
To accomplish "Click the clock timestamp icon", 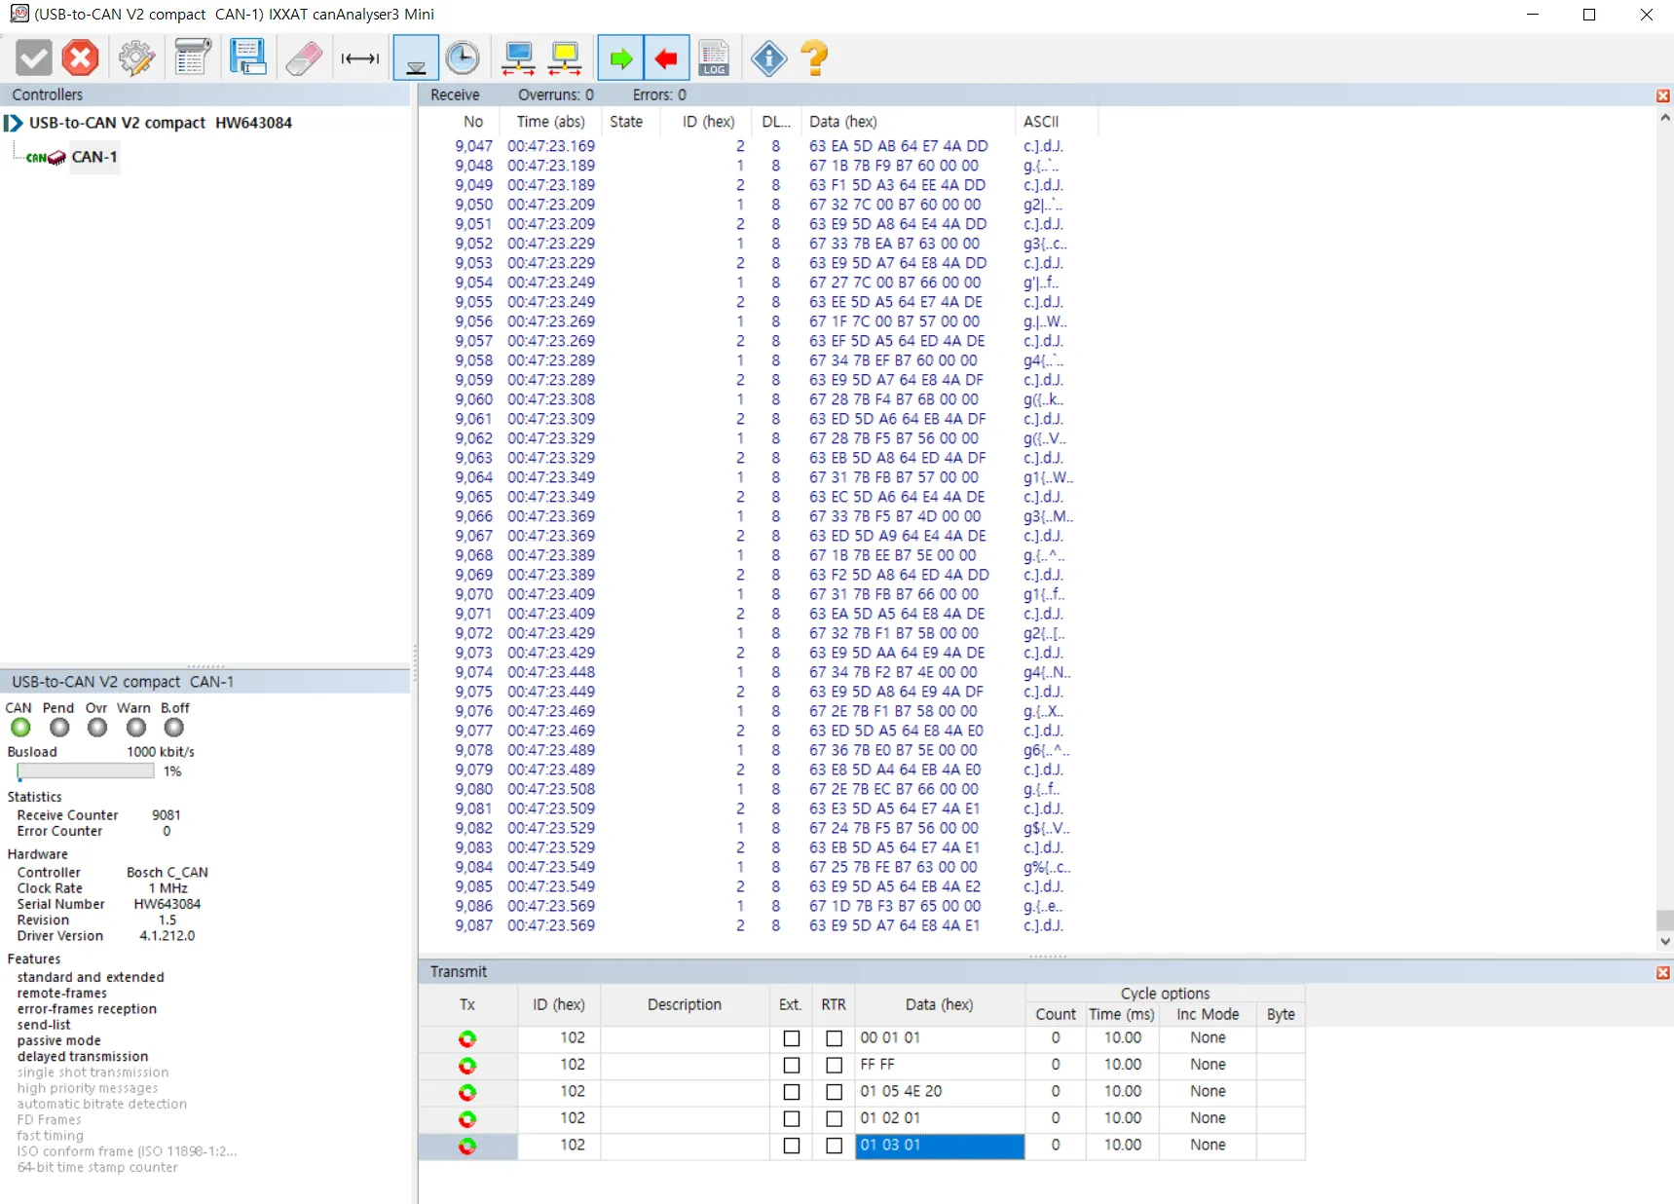I will point(463,58).
